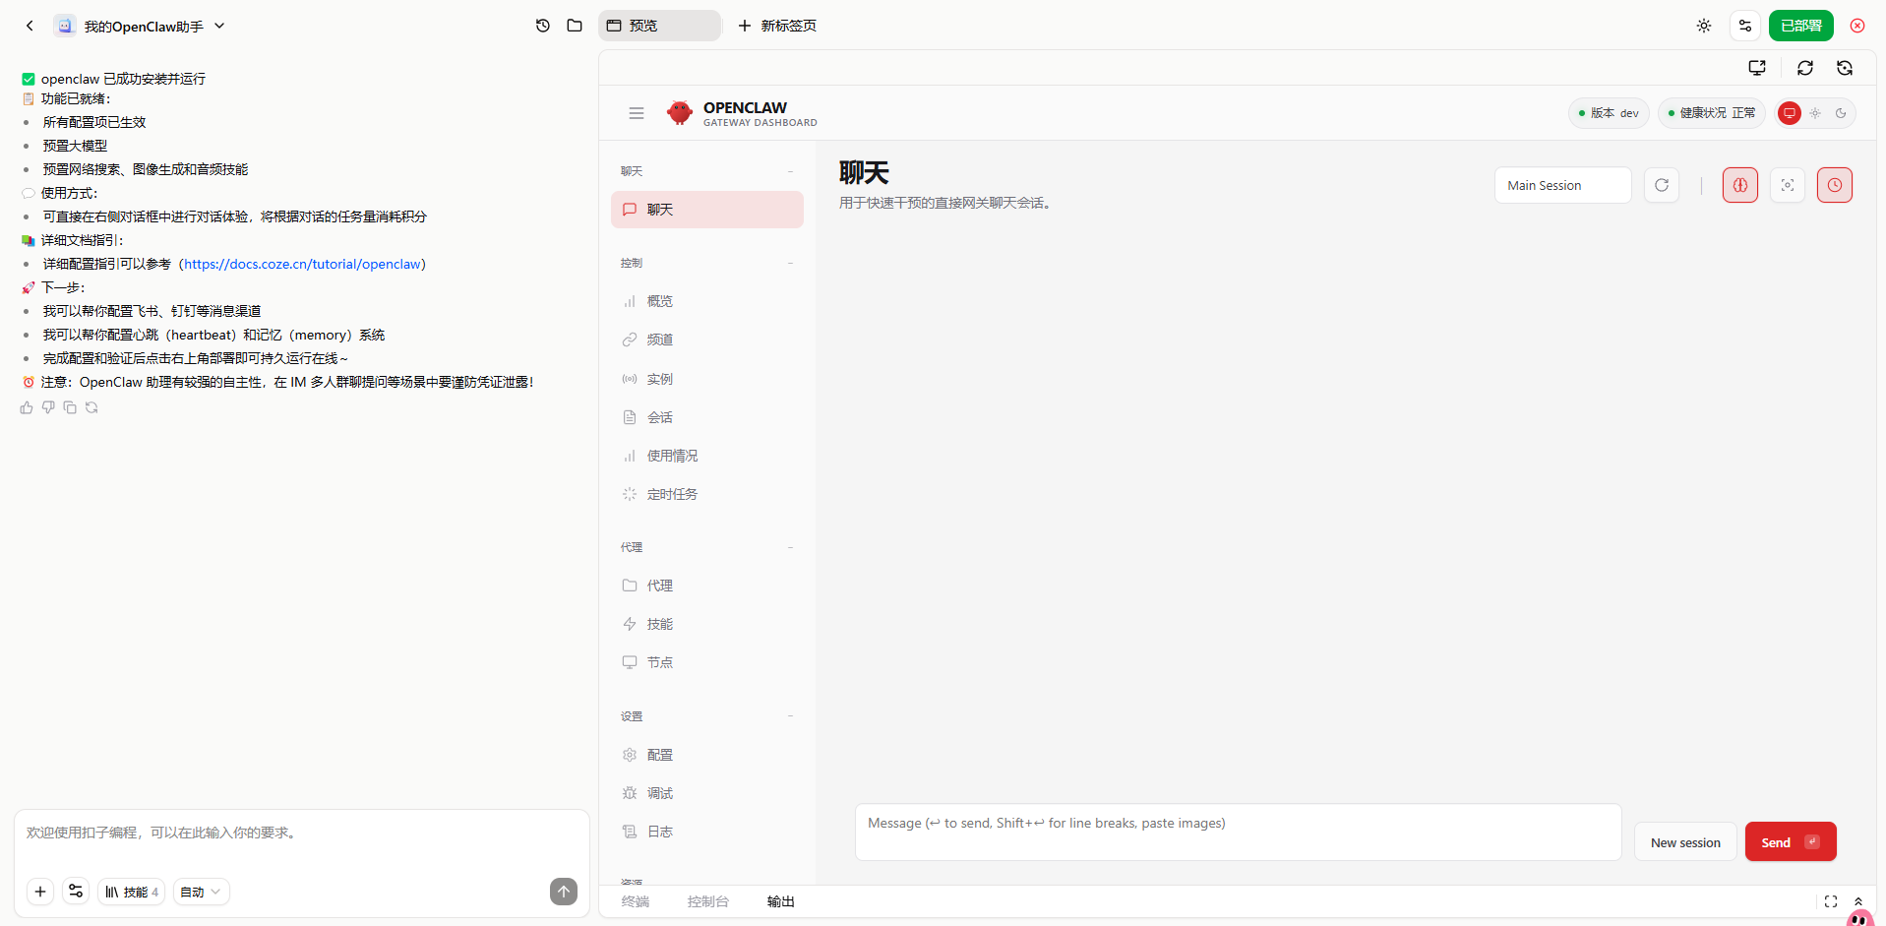
Task: Select the system theme monitor icon
Action: pyautogui.click(x=1790, y=113)
